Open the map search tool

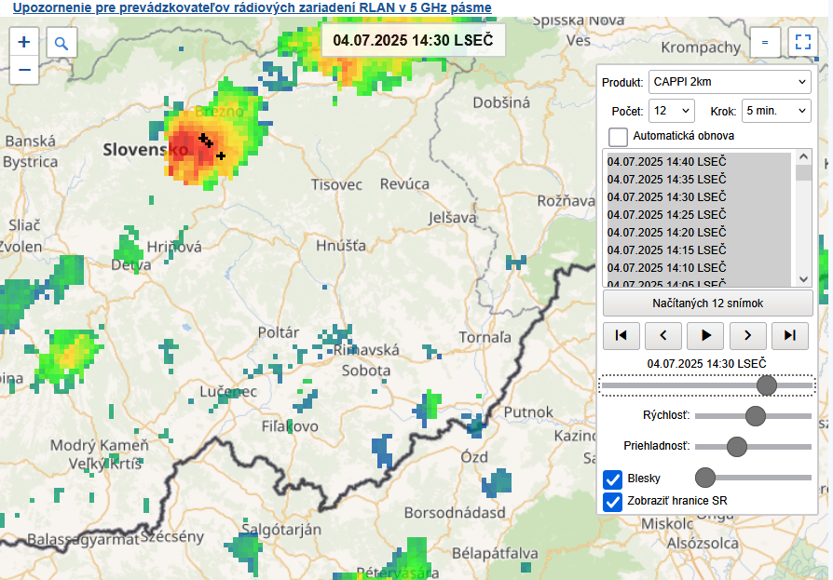(61, 43)
